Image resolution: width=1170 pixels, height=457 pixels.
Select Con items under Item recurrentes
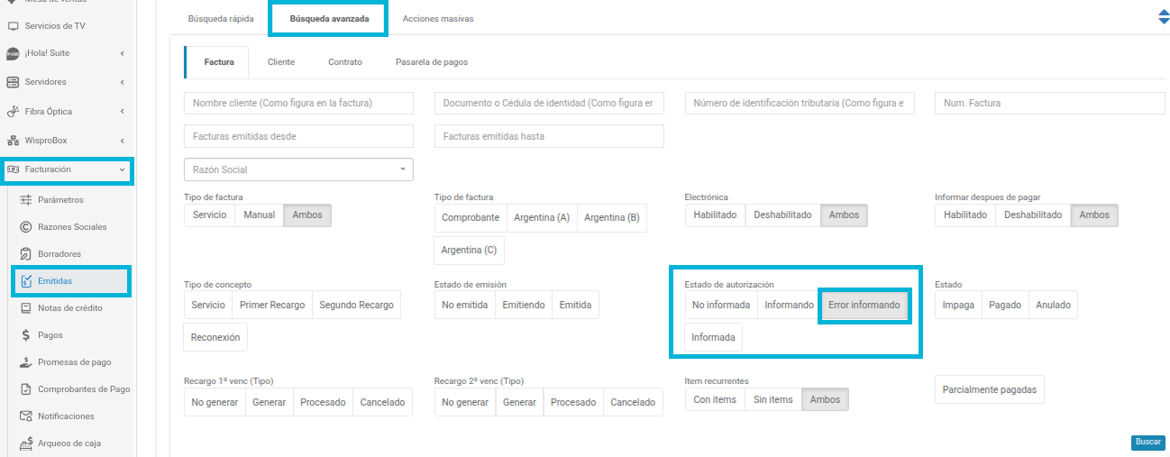tap(715, 399)
